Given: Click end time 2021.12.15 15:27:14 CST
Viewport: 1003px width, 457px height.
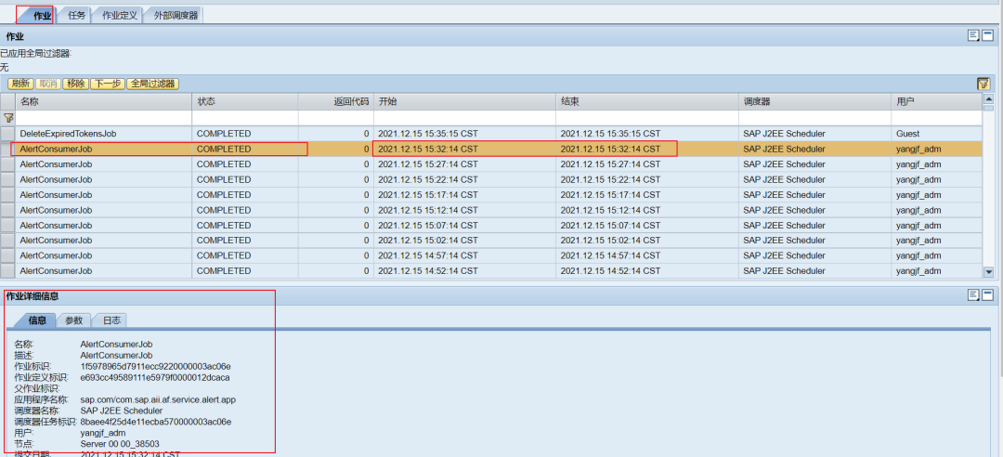Looking at the screenshot, I should click(x=610, y=164).
